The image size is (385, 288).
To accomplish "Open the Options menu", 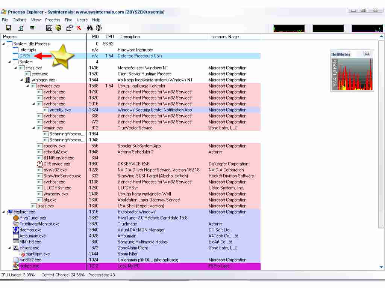I will click(20, 20).
